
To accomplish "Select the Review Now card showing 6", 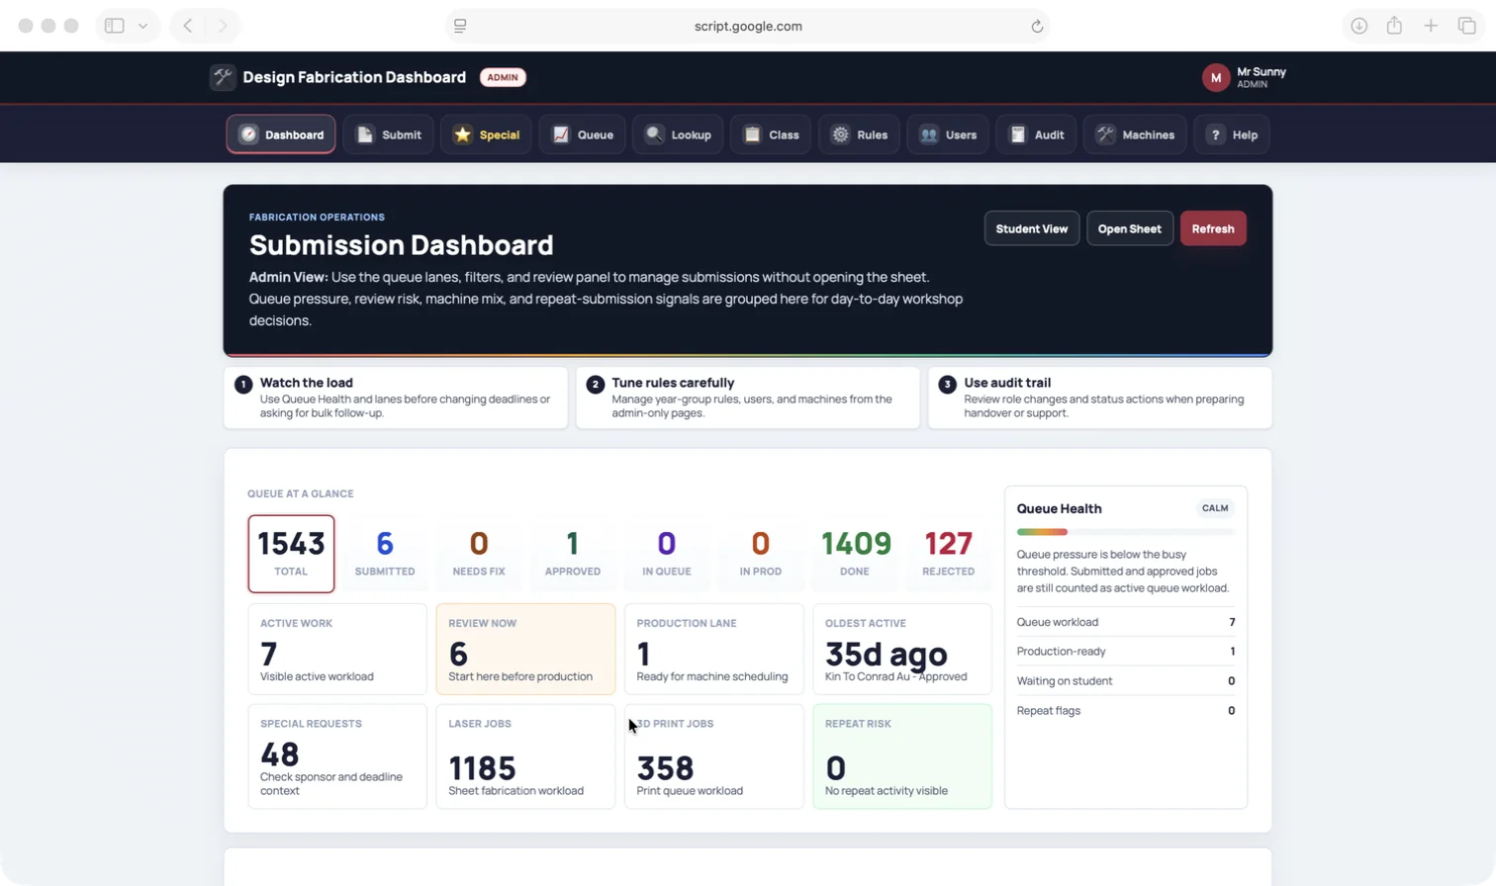I will (525, 649).
